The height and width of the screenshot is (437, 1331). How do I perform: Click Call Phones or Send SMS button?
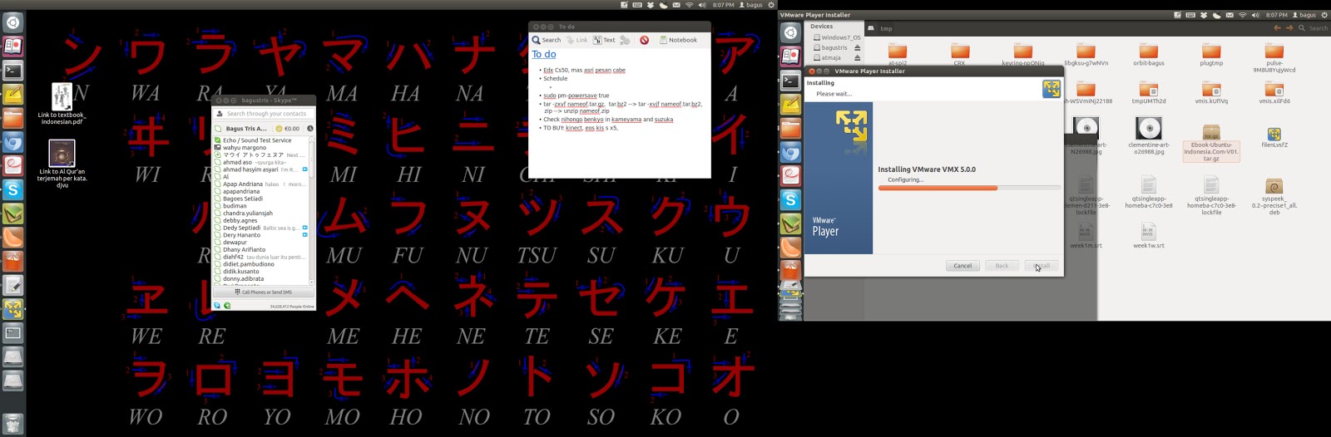[264, 292]
